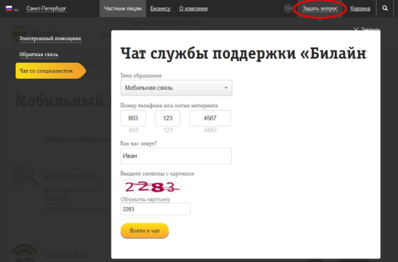Click the Войти в чат button
The image size is (398, 262).
point(144,231)
